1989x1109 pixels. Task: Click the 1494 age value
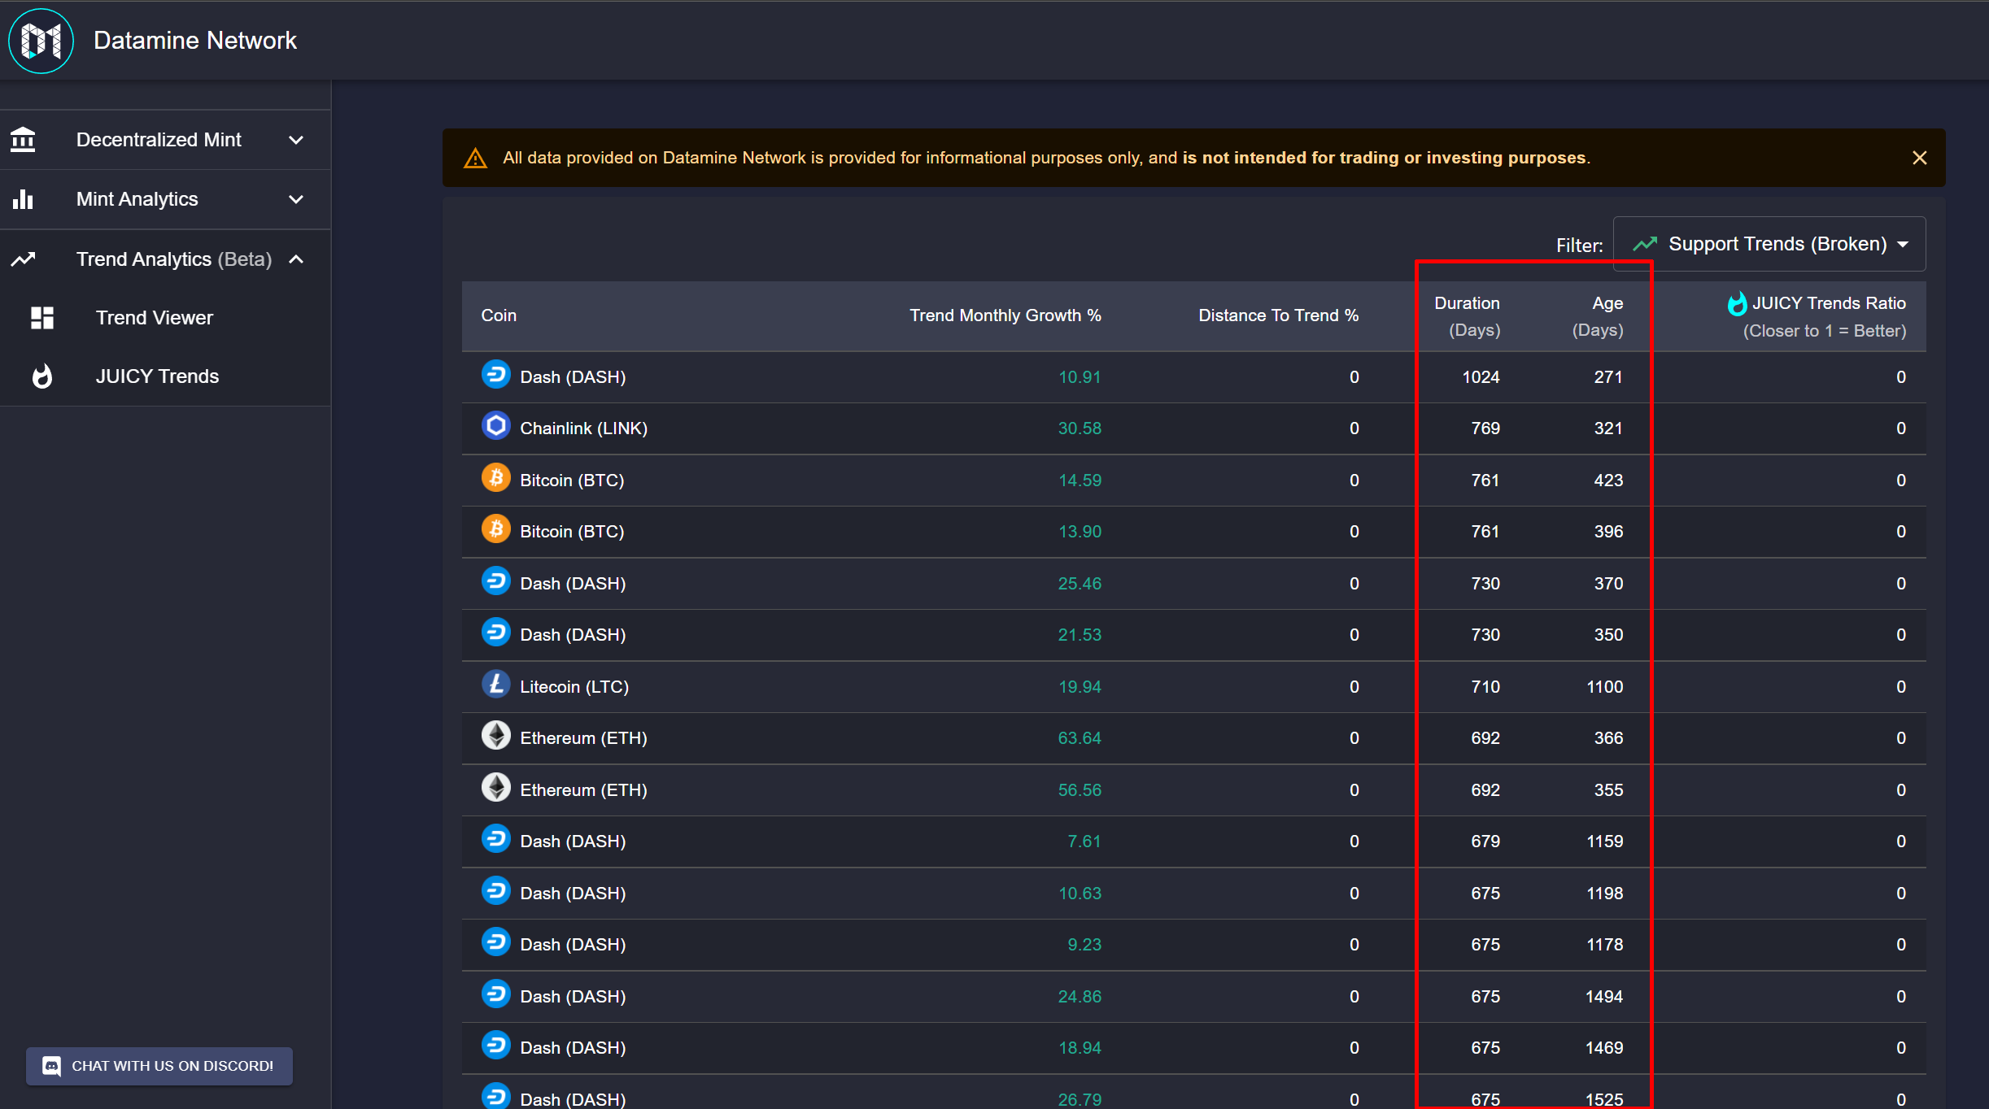pyautogui.click(x=1604, y=997)
